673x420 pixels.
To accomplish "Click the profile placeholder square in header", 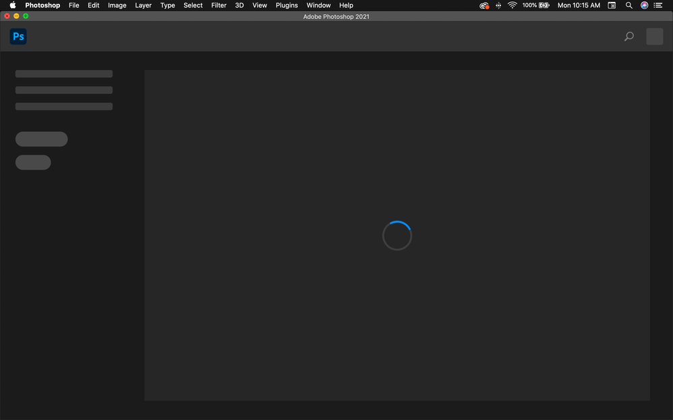I will [x=655, y=36].
